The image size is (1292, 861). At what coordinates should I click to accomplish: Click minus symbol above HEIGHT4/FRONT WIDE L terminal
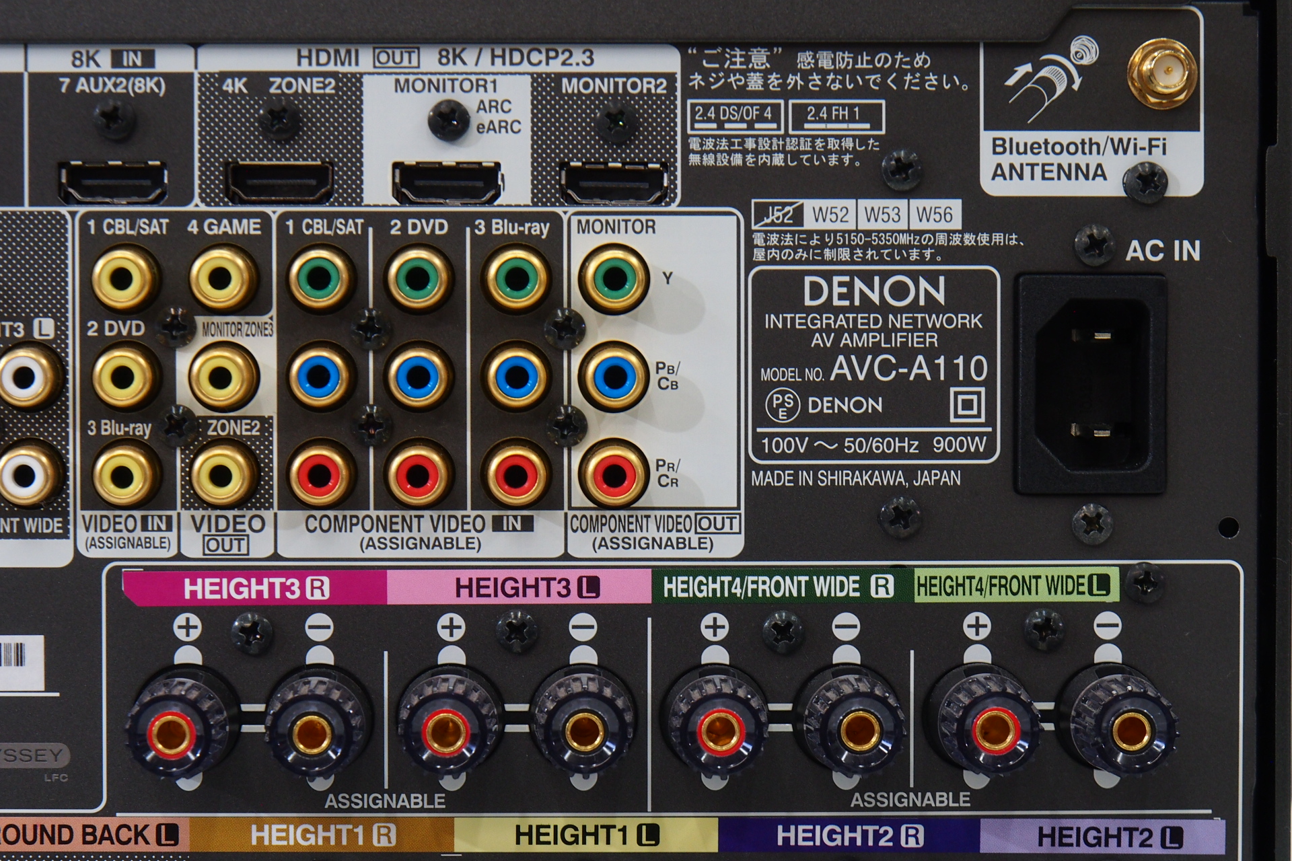click(x=1108, y=626)
